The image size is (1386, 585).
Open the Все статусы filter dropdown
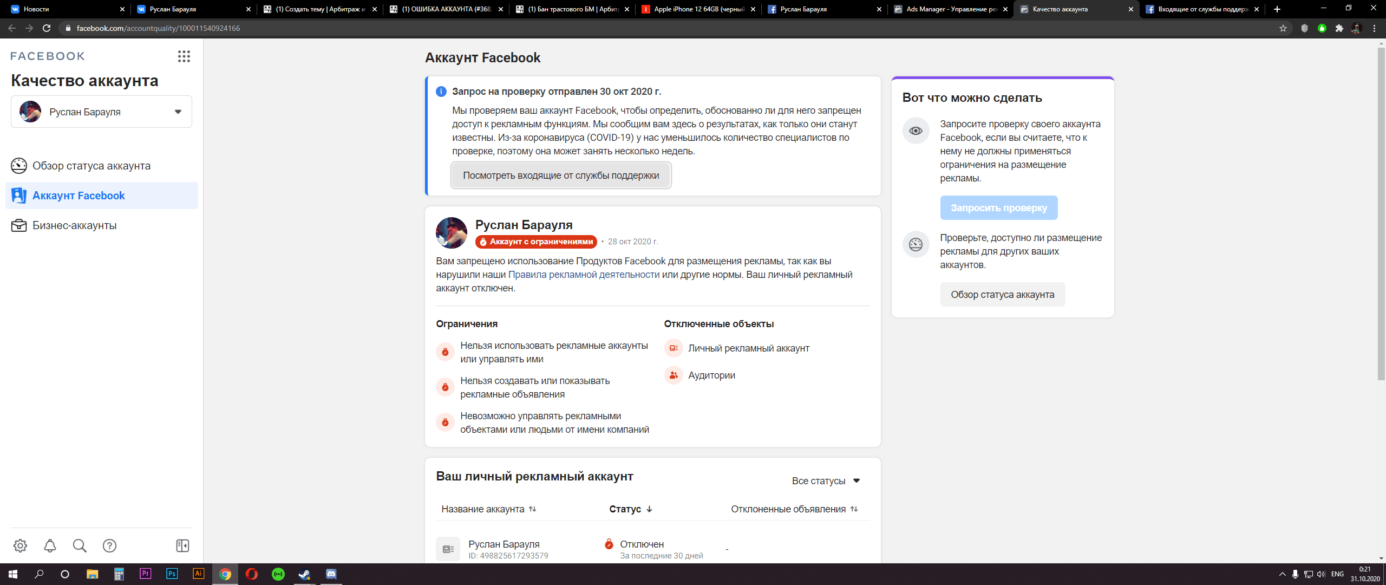(x=826, y=480)
